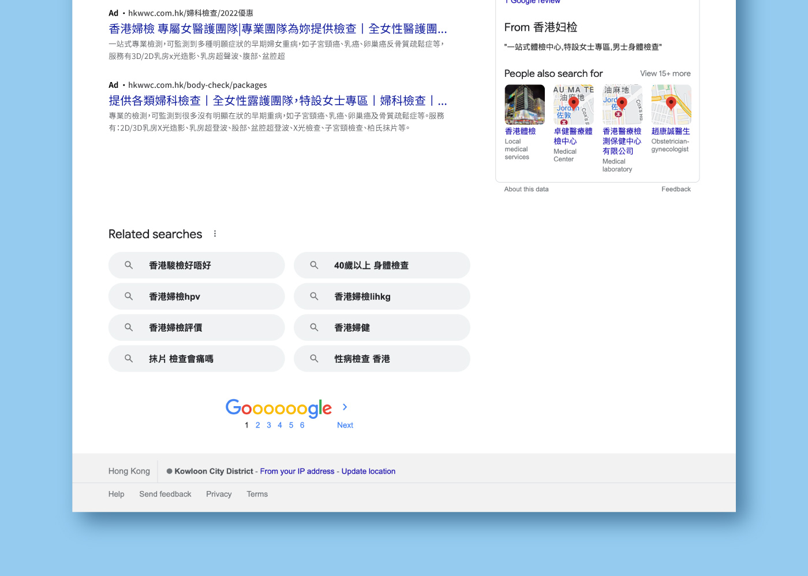Open the hkwwc body-check packages ad headline
Viewport: 808px width, 576px height.
click(278, 101)
